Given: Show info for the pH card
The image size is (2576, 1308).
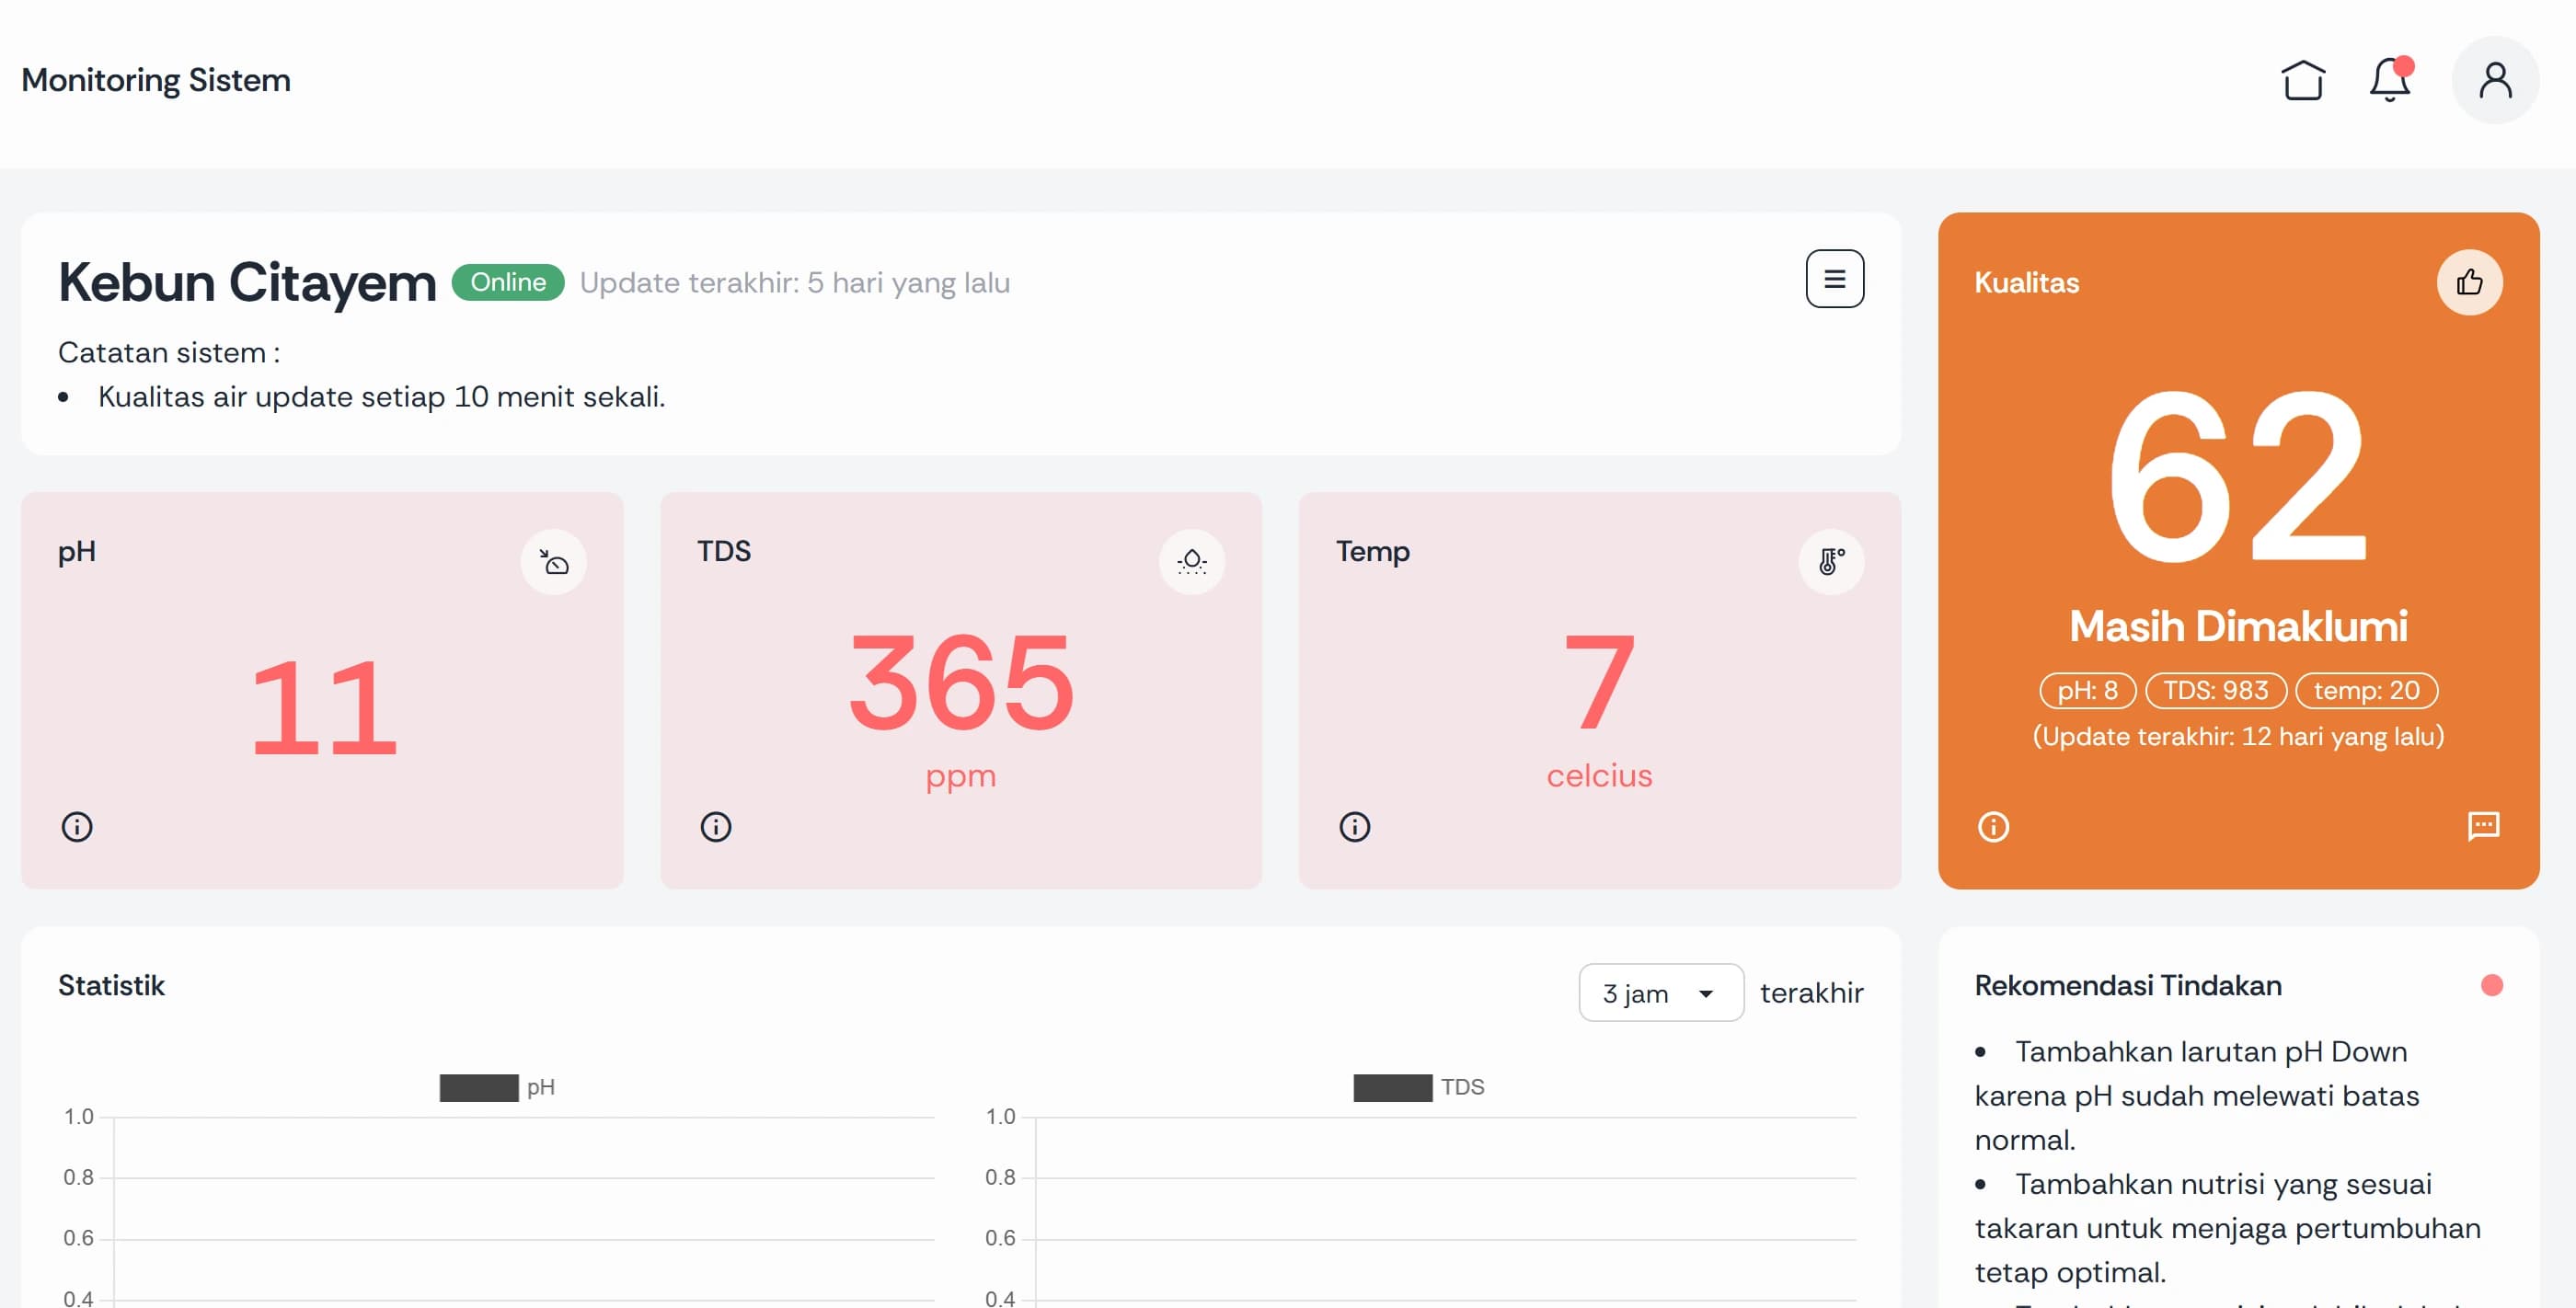Looking at the screenshot, I should coord(77,827).
